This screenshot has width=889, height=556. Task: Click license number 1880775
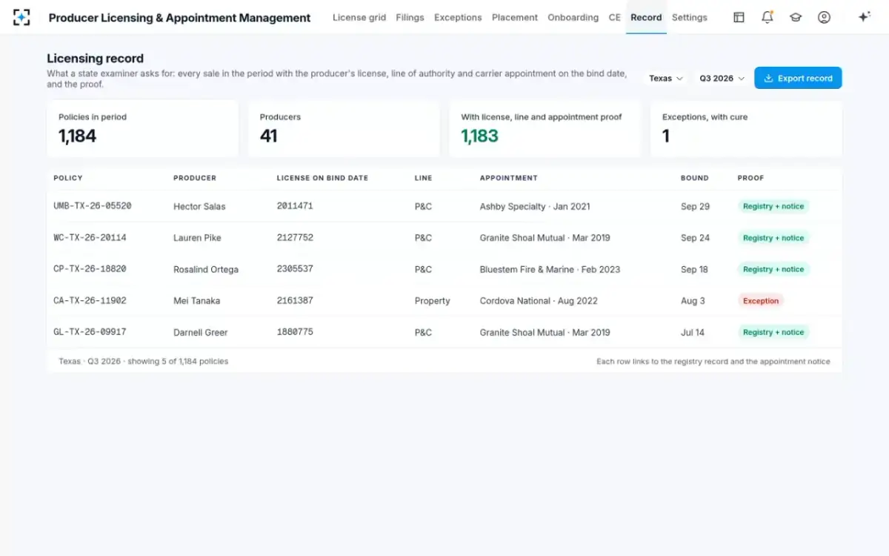click(x=295, y=332)
